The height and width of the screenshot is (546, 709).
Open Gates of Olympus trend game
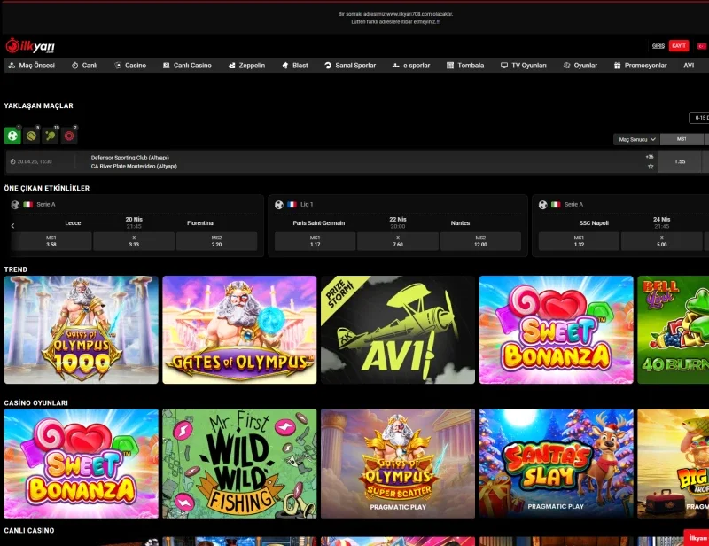(x=239, y=330)
